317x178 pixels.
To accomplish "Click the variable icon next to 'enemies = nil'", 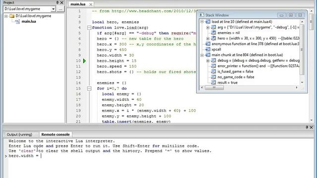I will tap(213, 33).
